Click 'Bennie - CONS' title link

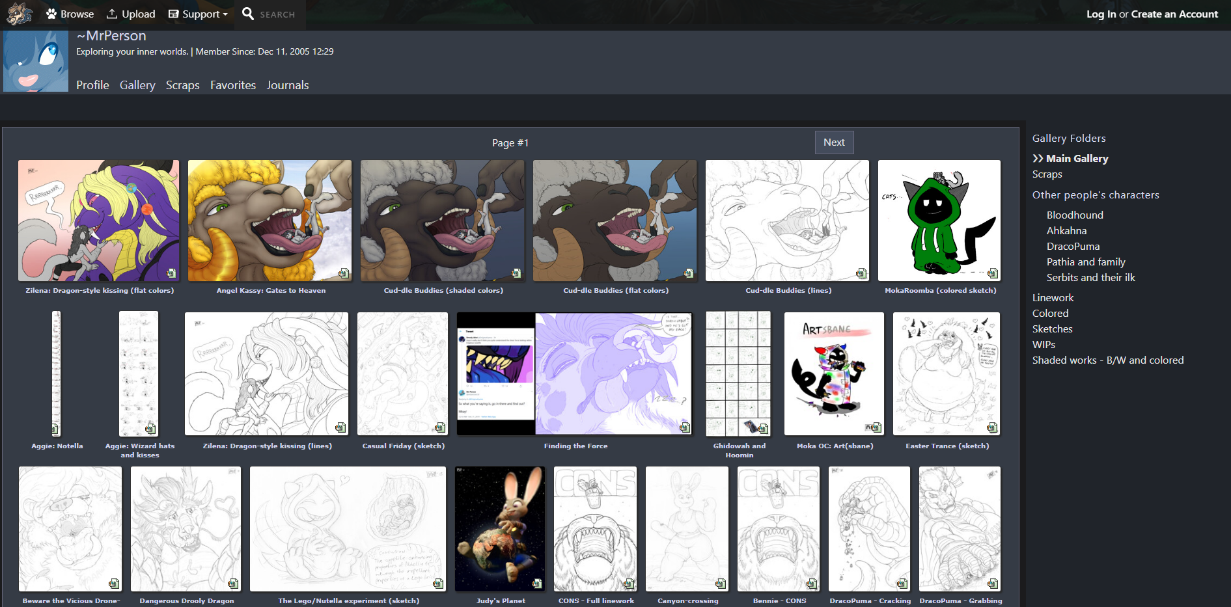click(780, 601)
